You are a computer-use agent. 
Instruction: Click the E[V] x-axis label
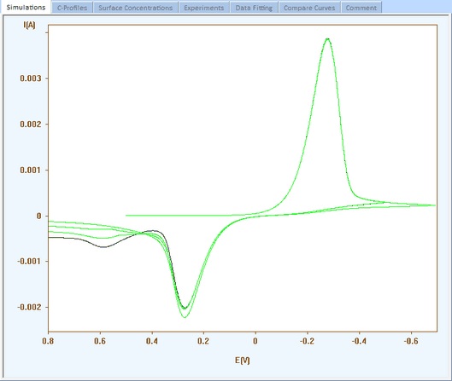pos(242,361)
